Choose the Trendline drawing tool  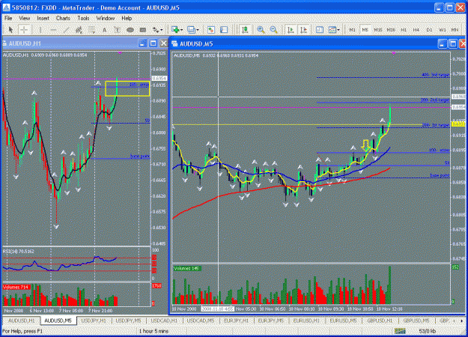click(66, 30)
